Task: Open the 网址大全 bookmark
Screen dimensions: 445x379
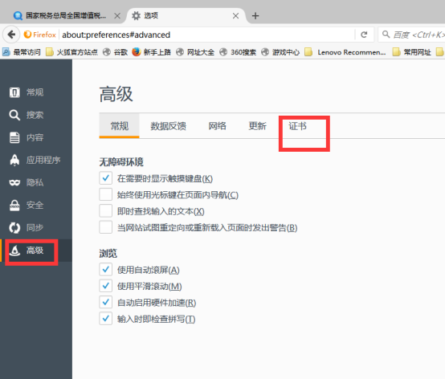Action: [x=195, y=52]
